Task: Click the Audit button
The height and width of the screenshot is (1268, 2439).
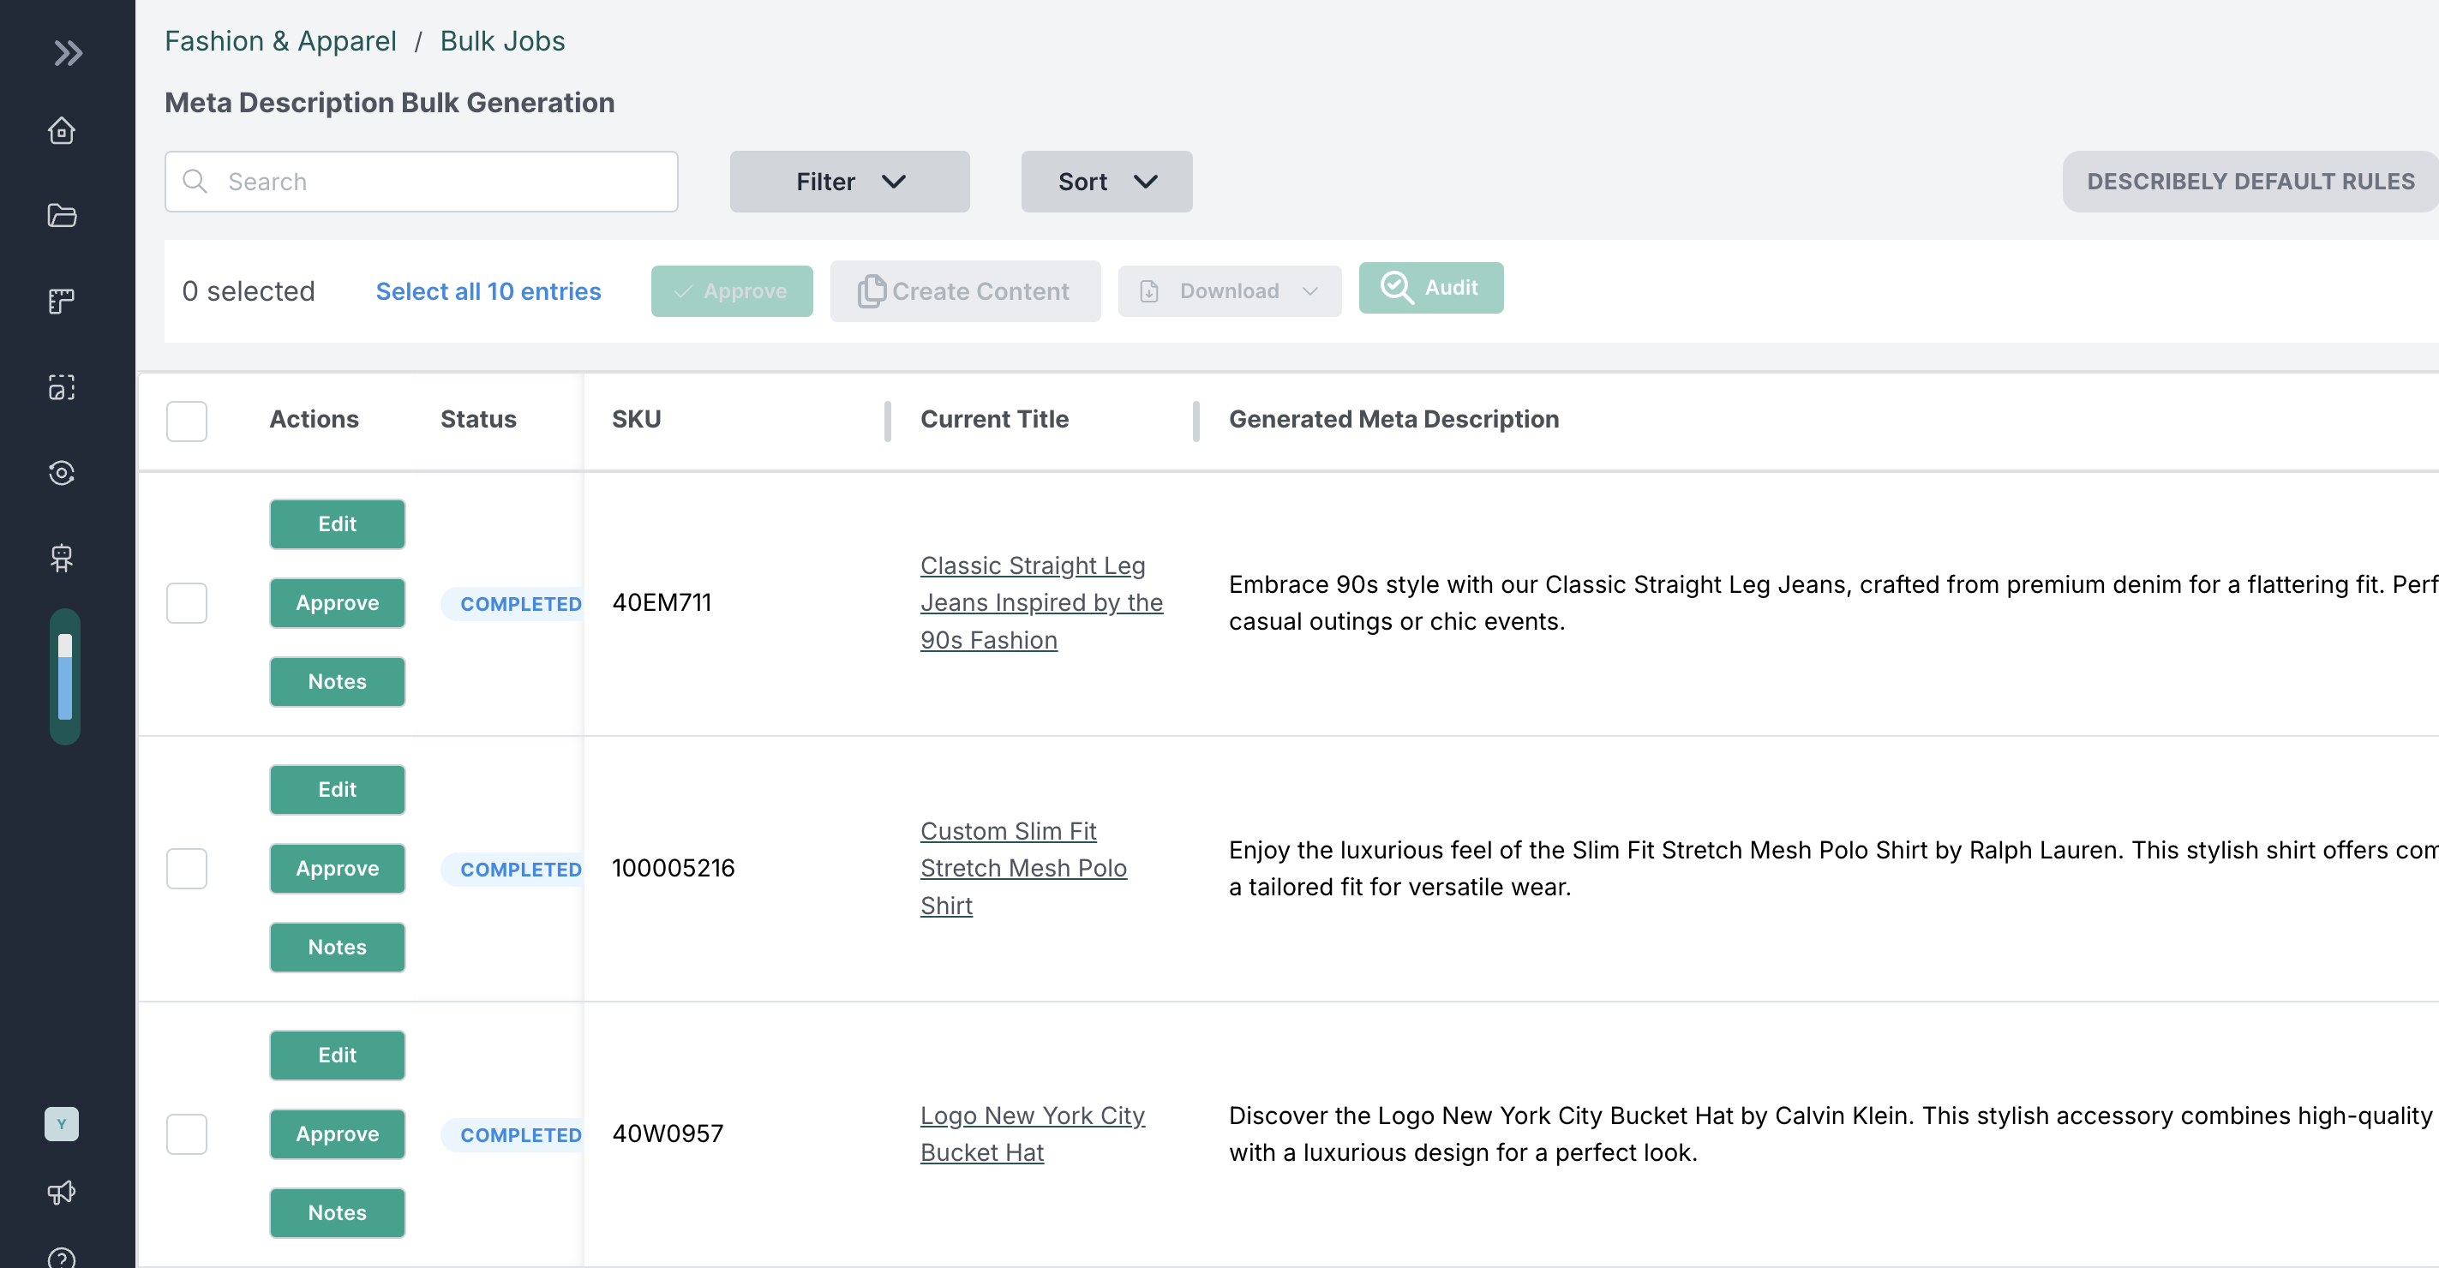Action: 1430,288
